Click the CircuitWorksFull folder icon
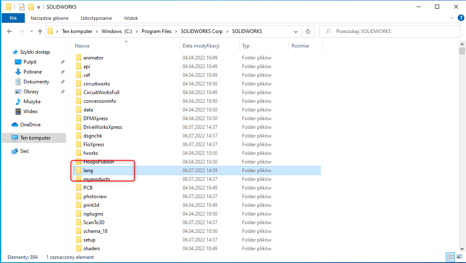 78,92
